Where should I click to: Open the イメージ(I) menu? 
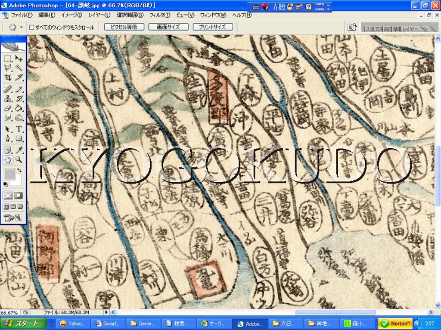coord(71,15)
